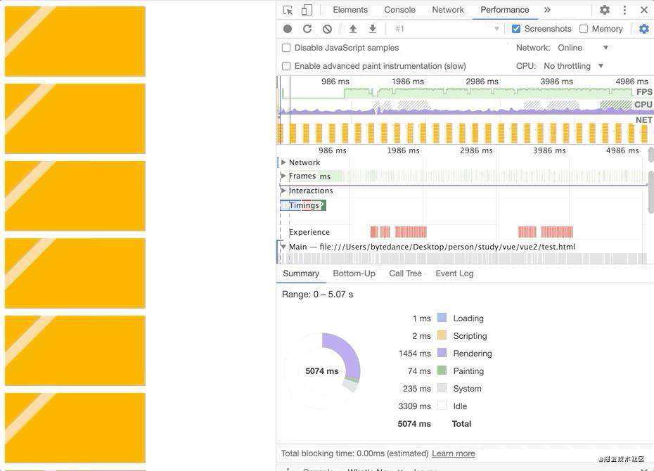The width and height of the screenshot is (654, 471).
Task: Click the Timings track label
Action: click(x=304, y=205)
